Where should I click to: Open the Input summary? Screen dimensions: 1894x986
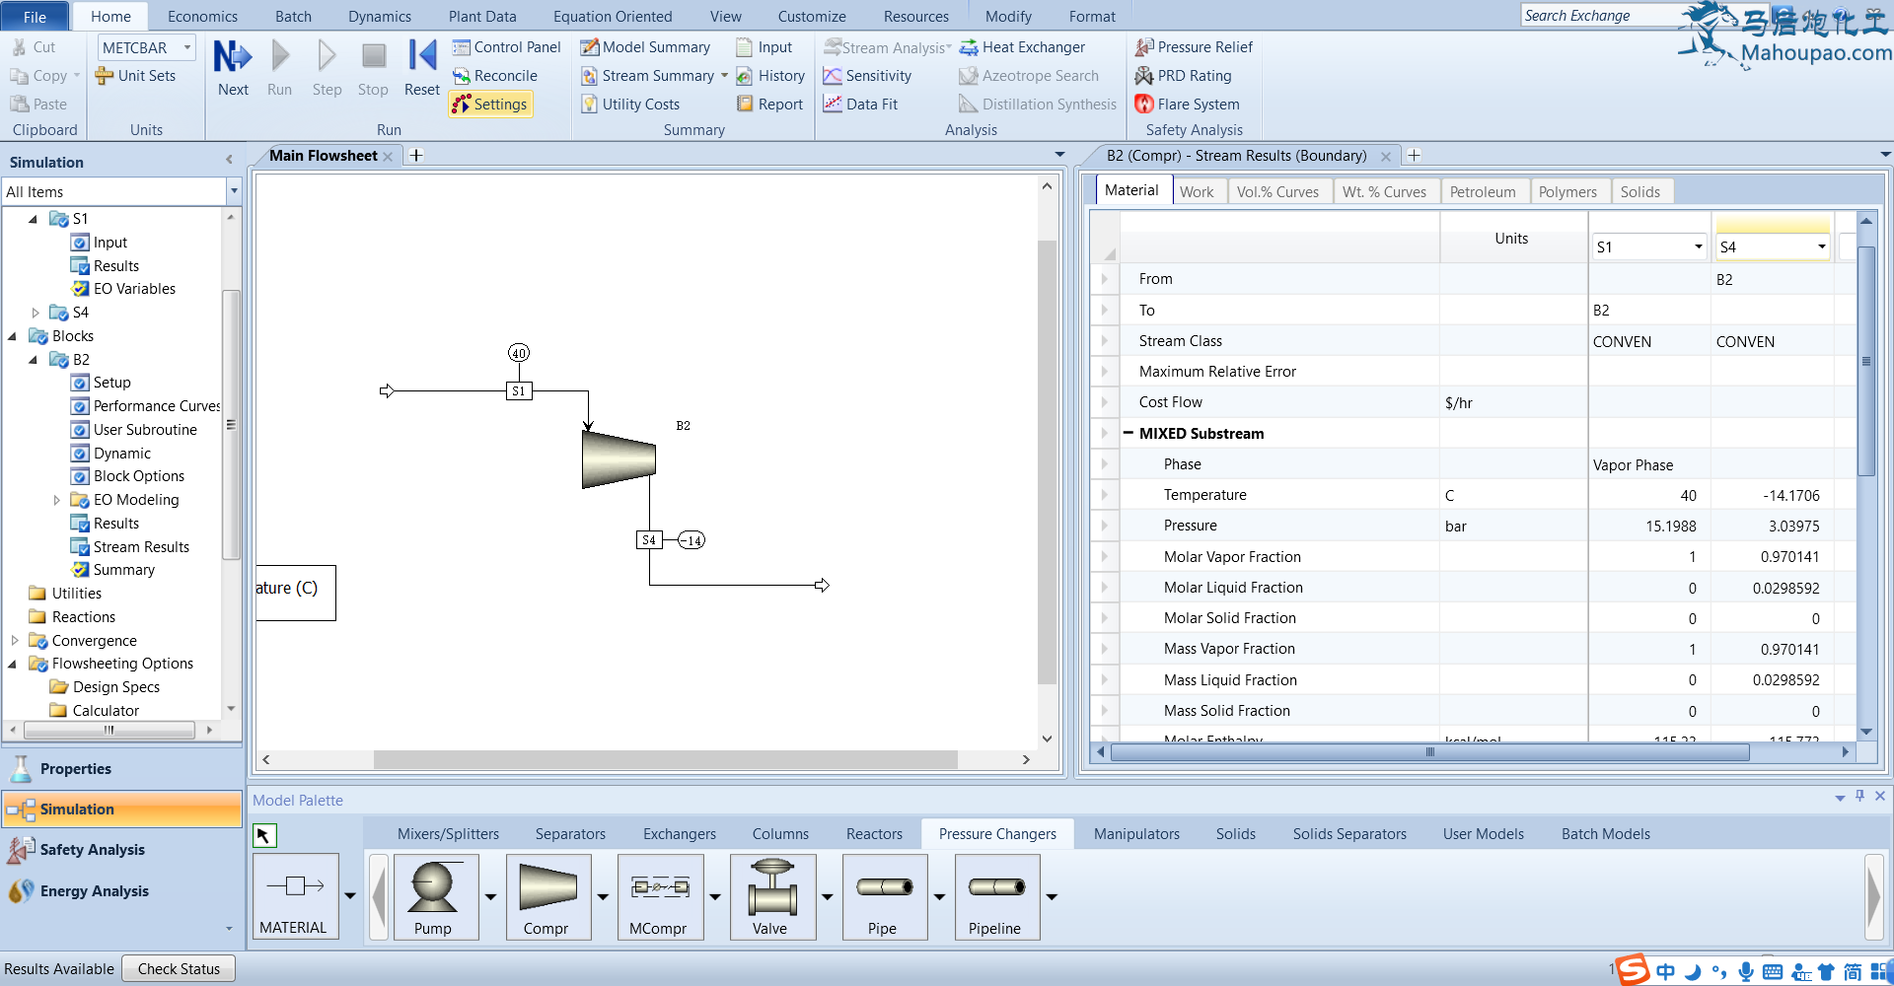(765, 47)
